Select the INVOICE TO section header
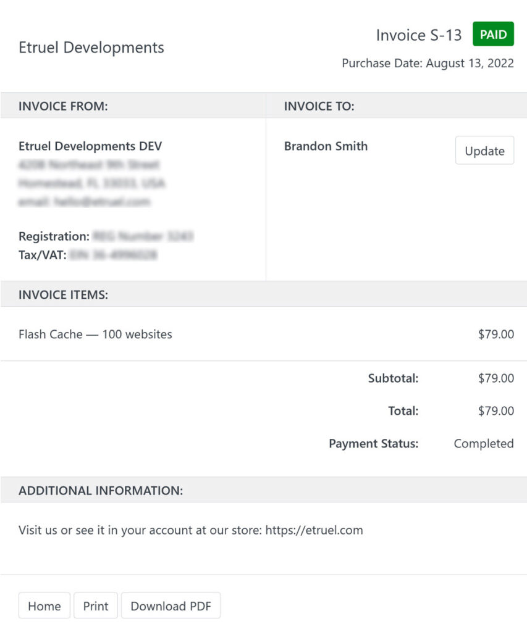 (x=318, y=106)
